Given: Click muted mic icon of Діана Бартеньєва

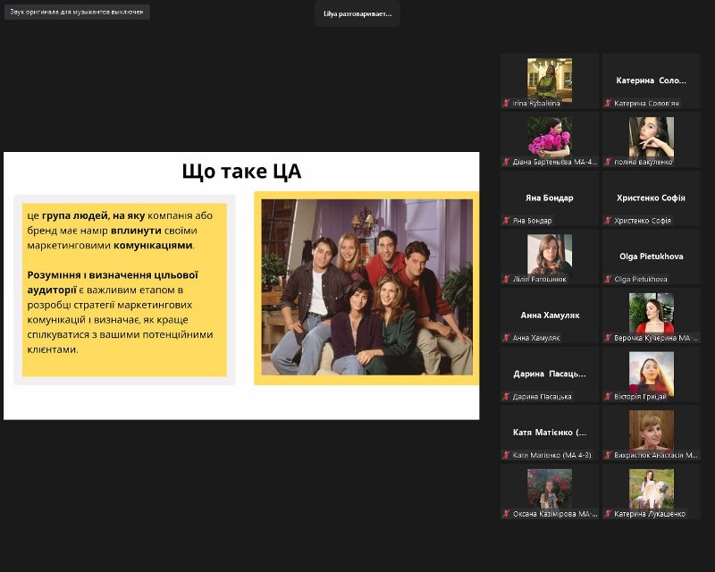Looking at the screenshot, I should [x=506, y=162].
